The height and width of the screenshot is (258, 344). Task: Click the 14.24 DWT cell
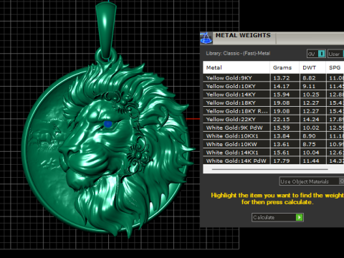(312, 120)
